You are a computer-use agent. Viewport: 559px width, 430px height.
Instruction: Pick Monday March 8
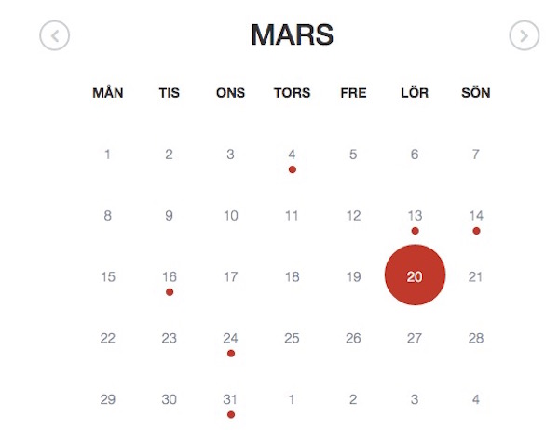pyautogui.click(x=108, y=216)
